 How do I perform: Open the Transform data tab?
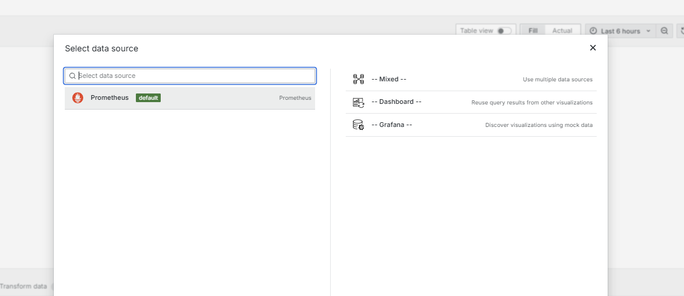pyautogui.click(x=23, y=286)
